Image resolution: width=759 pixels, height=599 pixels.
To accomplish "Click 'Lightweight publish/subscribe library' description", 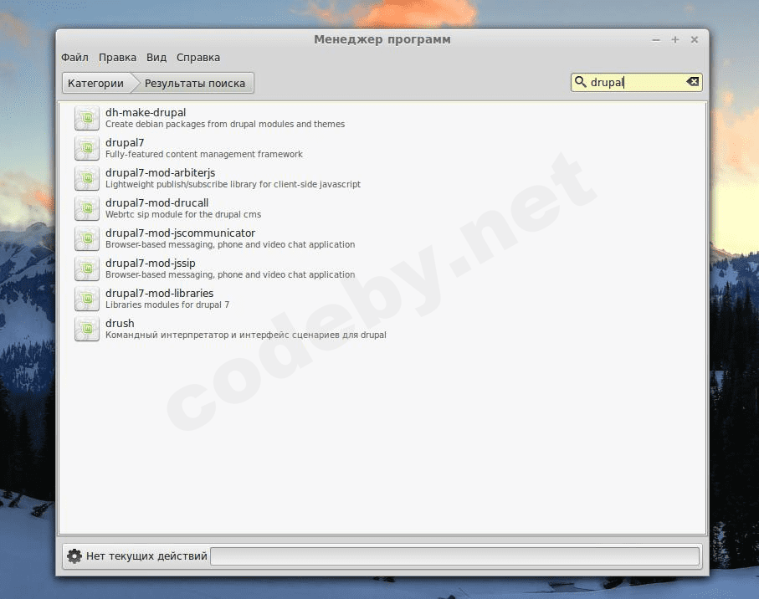I will pos(233,184).
